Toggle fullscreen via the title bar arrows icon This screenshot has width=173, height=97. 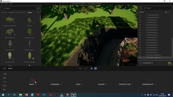170,4
